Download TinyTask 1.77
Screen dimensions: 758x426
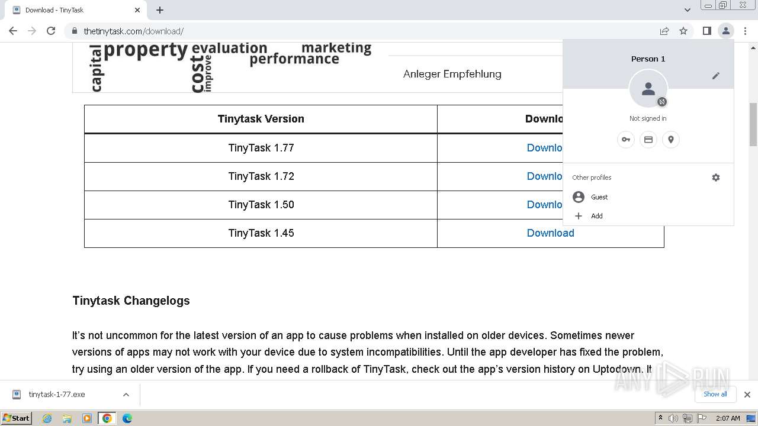(x=544, y=148)
